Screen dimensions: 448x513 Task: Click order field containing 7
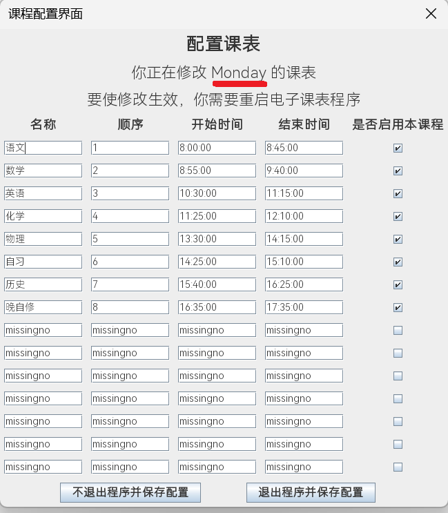click(130, 284)
